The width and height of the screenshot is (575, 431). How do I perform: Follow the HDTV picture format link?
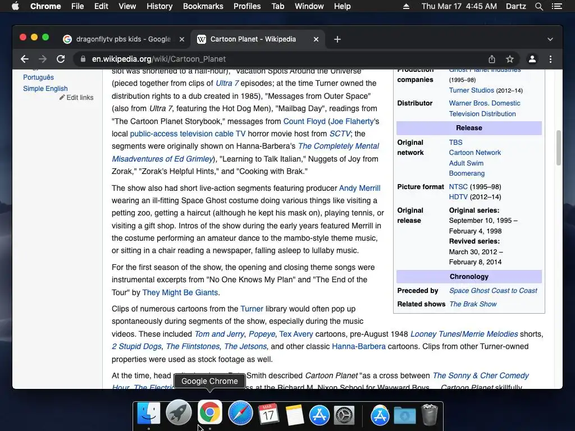tap(458, 197)
